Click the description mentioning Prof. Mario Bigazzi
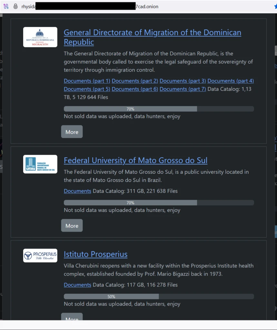The width and height of the screenshot is (277, 330). (x=159, y=270)
